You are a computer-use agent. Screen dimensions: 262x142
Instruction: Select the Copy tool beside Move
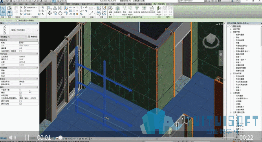click(x=55, y=13)
